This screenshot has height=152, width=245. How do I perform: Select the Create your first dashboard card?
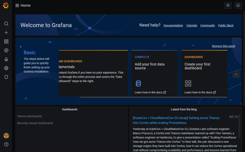pos(204,73)
